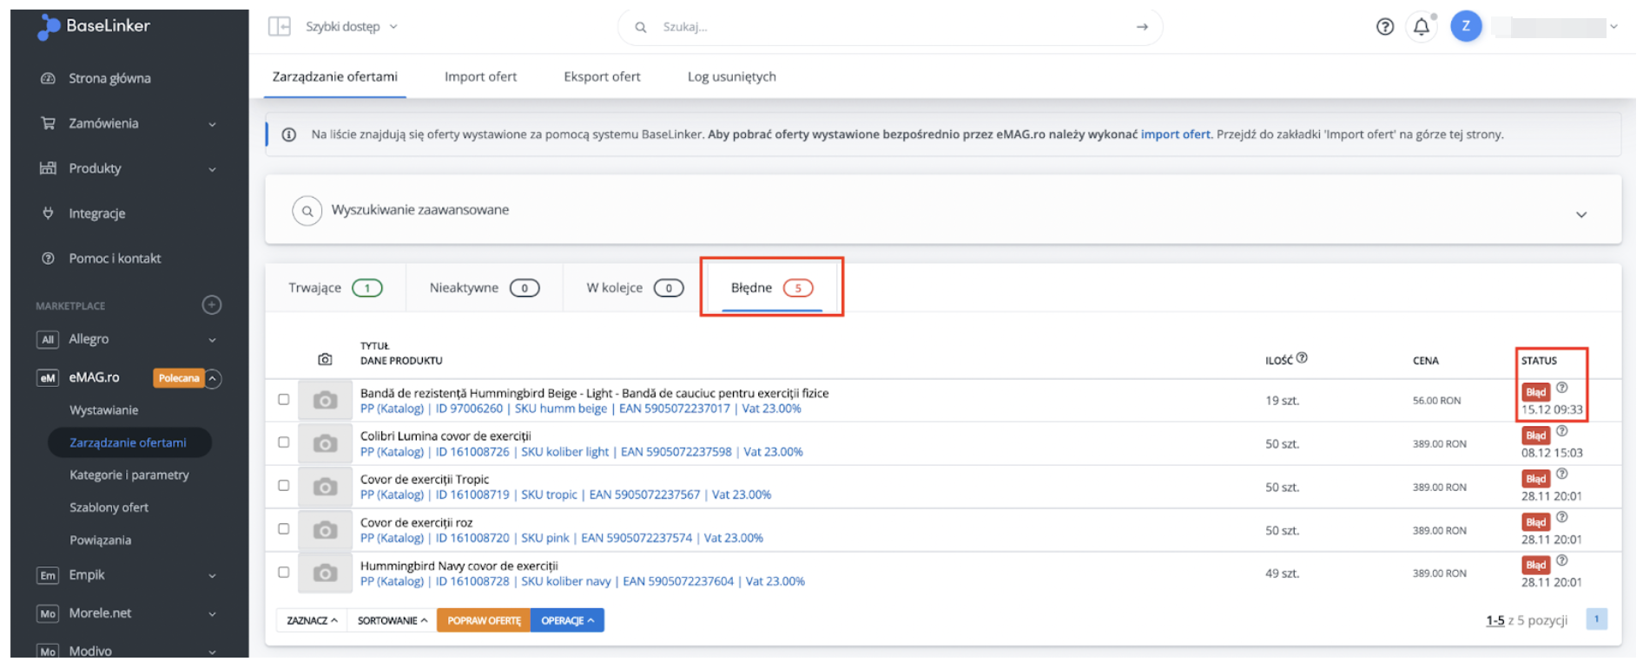The image size is (1643, 668).
Task: Click the camera column header icon
Action: pyautogui.click(x=325, y=359)
